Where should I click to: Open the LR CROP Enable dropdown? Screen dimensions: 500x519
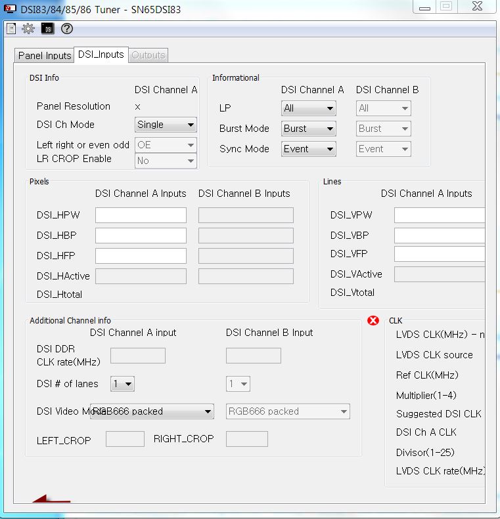pos(166,161)
